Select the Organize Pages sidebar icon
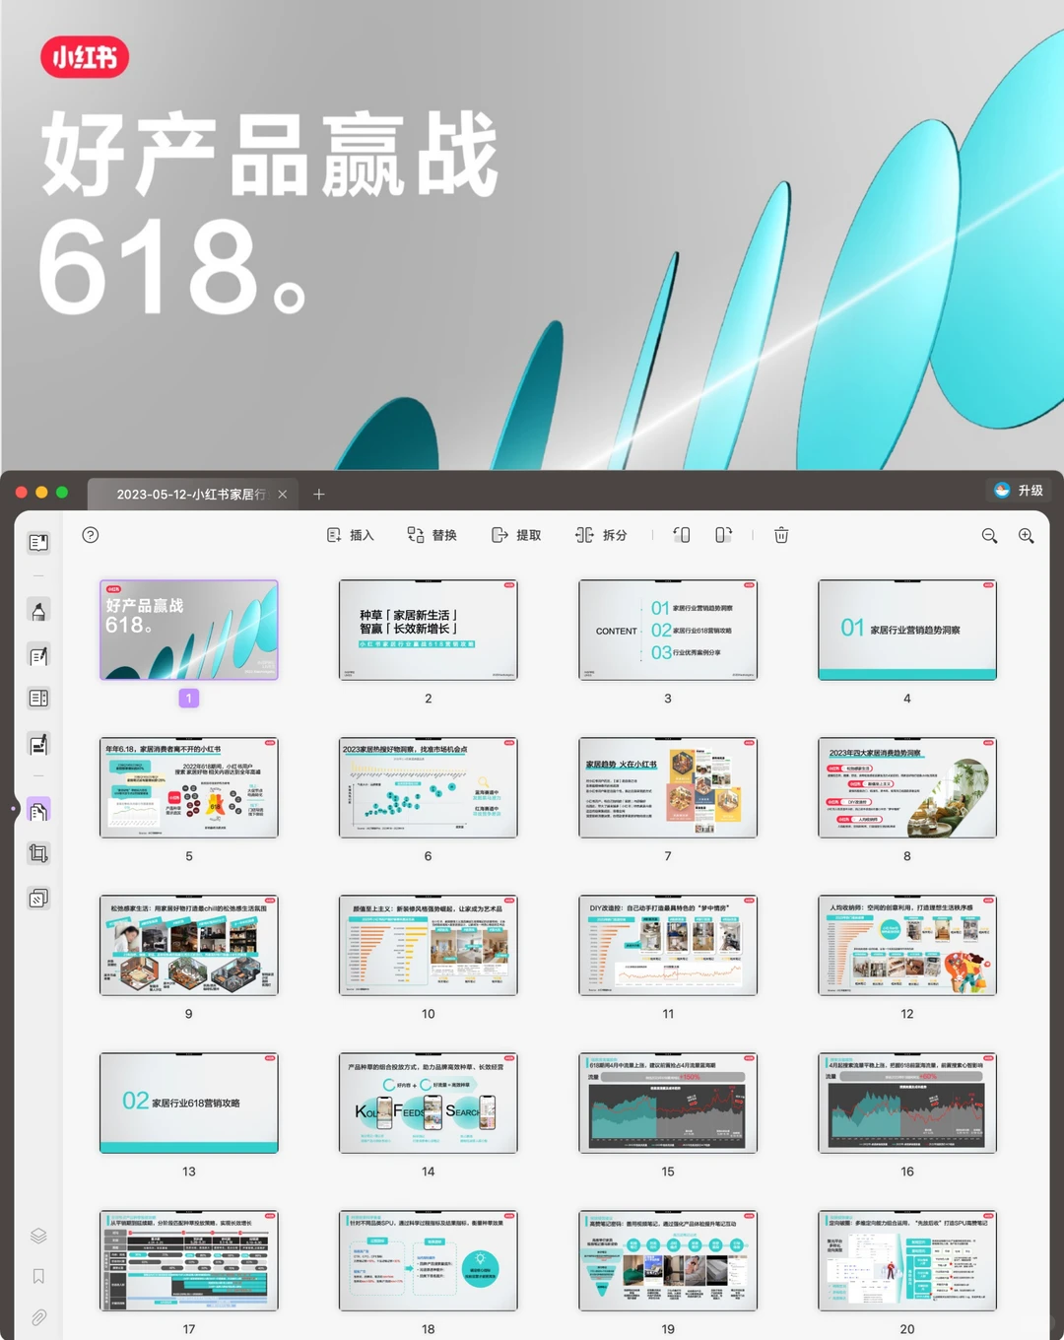The width and height of the screenshot is (1064, 1340). (x=38, y=811)
